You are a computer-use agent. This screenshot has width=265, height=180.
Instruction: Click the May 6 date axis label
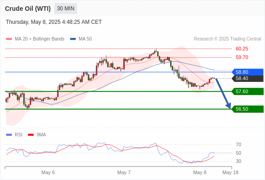click(48, 172)
